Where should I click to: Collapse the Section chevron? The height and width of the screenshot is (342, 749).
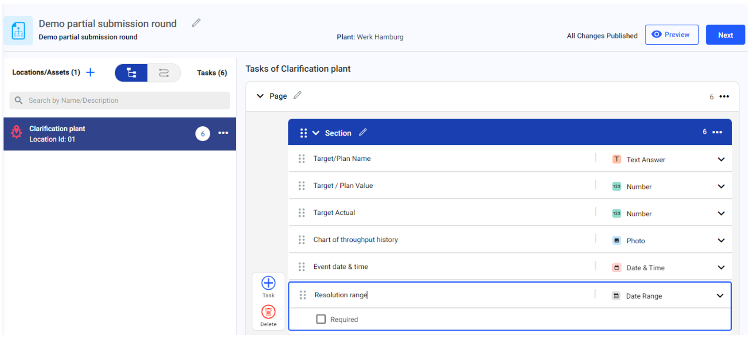(316, 133)
